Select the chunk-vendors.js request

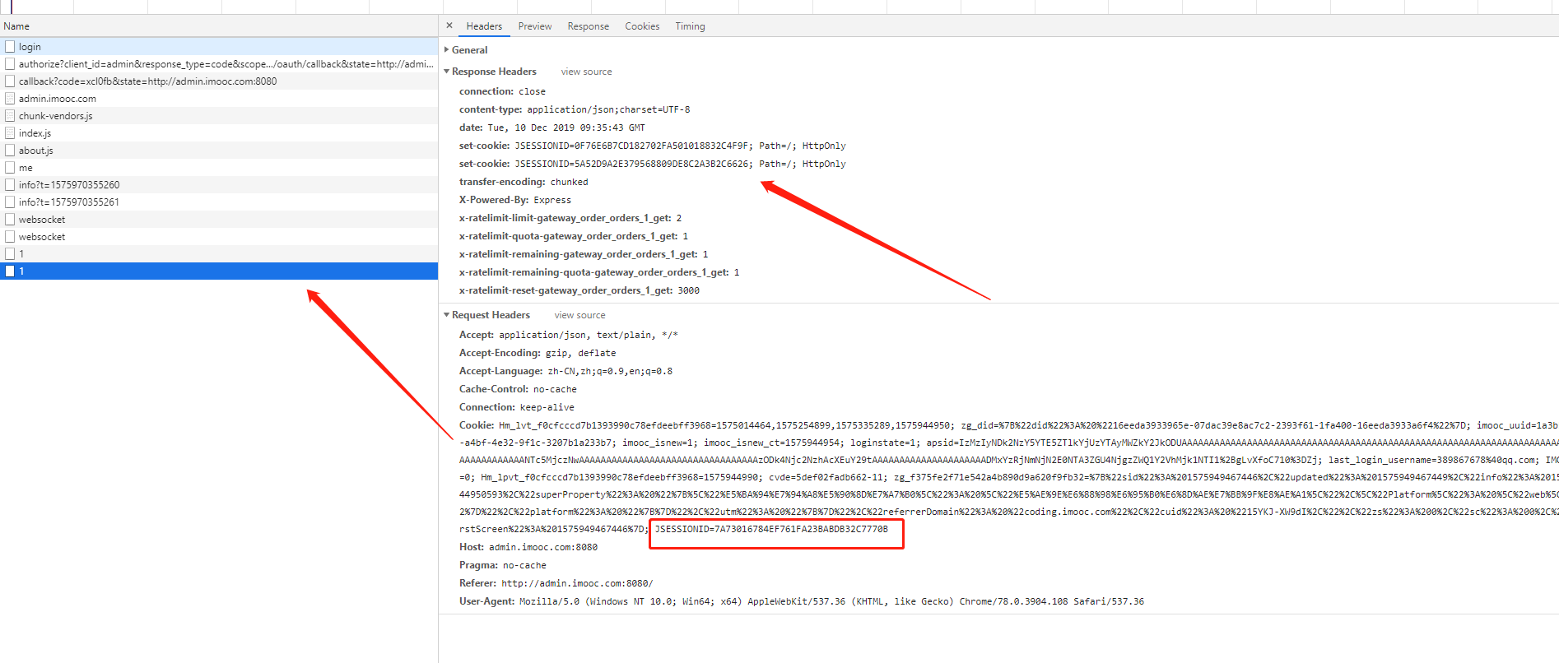click(219, 116)
